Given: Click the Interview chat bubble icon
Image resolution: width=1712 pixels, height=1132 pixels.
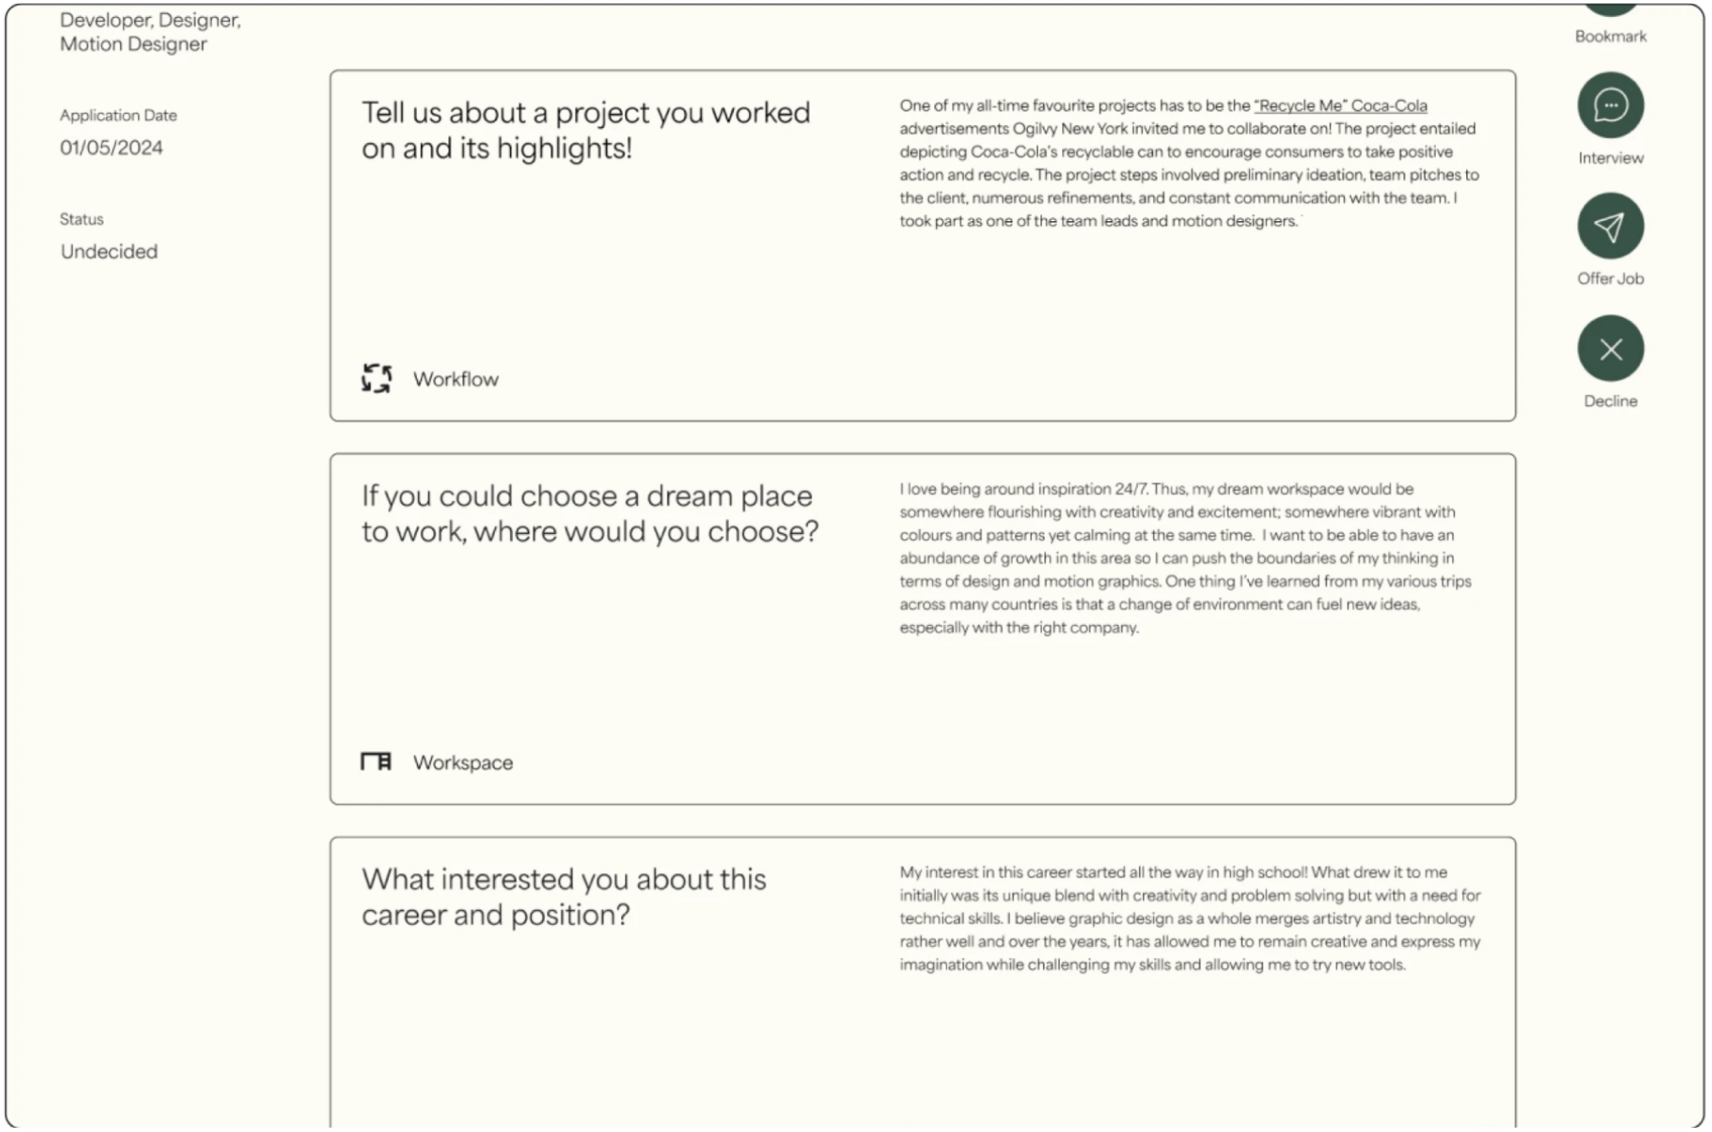Looking at the screenshot, I should click(x=1609, y=105).
